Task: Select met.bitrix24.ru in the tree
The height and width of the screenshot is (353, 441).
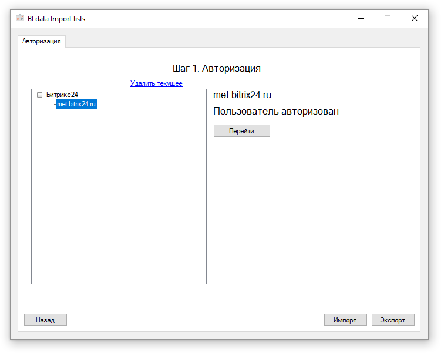Action: tap(76, 104)
